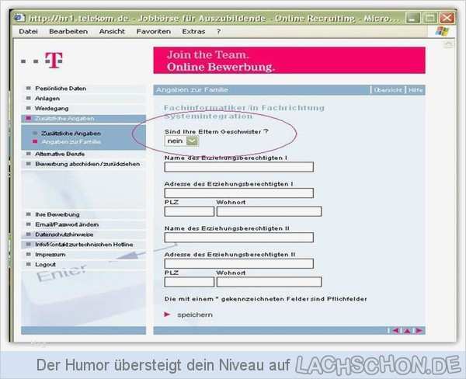Open Ihre Bewerbung in sidebar
466x379 pixels.
click(57, 214)
